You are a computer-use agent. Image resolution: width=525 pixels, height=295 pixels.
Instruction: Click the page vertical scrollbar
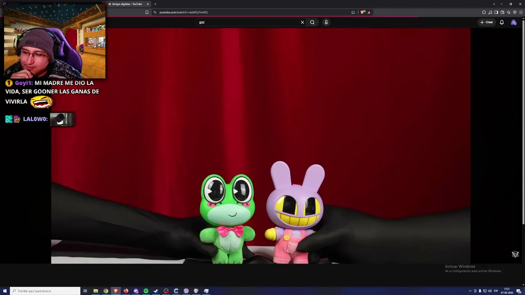523,123
